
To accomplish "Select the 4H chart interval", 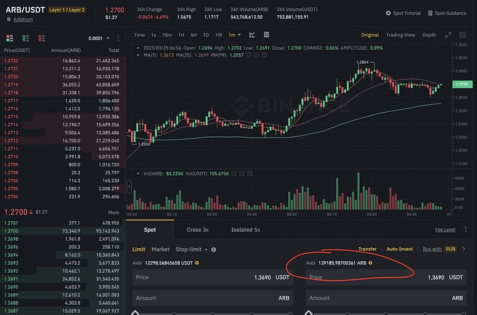I will tap(194, 35).
